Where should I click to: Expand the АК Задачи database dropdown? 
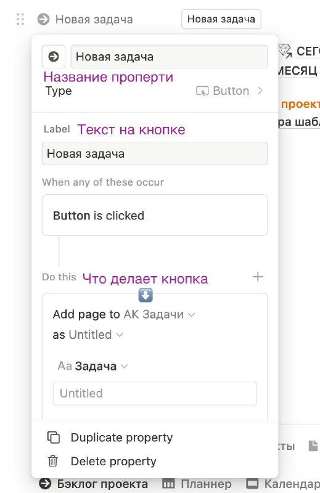click(160, 314)
